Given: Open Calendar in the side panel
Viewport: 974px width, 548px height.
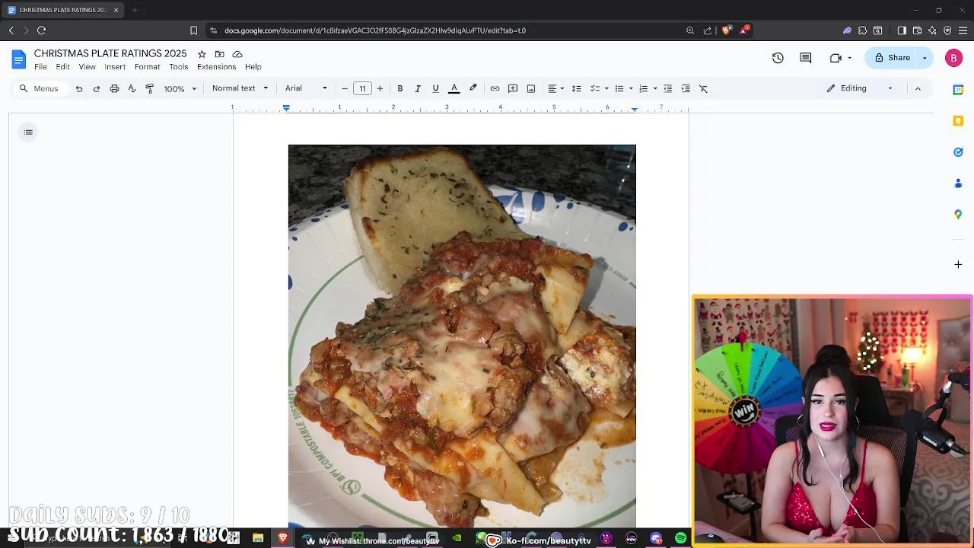Looking at the screenshot, I should [958, 90].
